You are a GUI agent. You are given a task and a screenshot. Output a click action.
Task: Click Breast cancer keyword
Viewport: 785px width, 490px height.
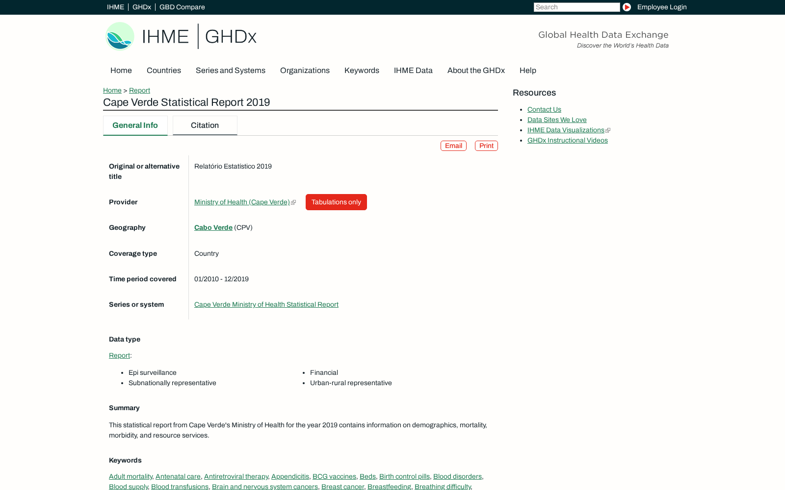pos(342,487)
